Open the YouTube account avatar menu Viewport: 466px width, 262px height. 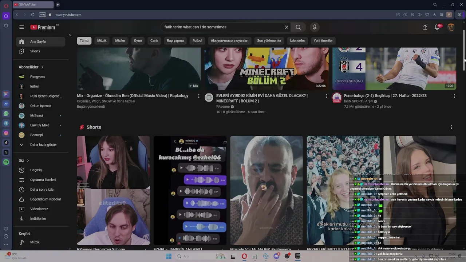tap(451, 27)
